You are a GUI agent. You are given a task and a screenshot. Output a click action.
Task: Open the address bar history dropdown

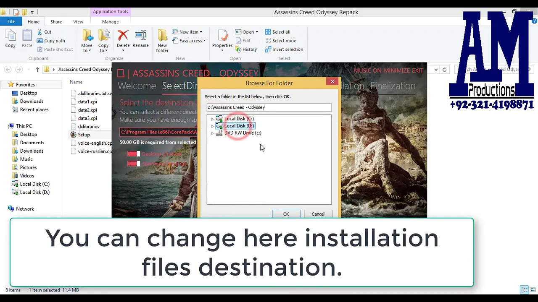pos(436,70)
